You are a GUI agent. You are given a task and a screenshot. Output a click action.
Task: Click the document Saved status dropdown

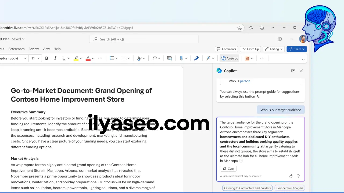coord(18,39)
